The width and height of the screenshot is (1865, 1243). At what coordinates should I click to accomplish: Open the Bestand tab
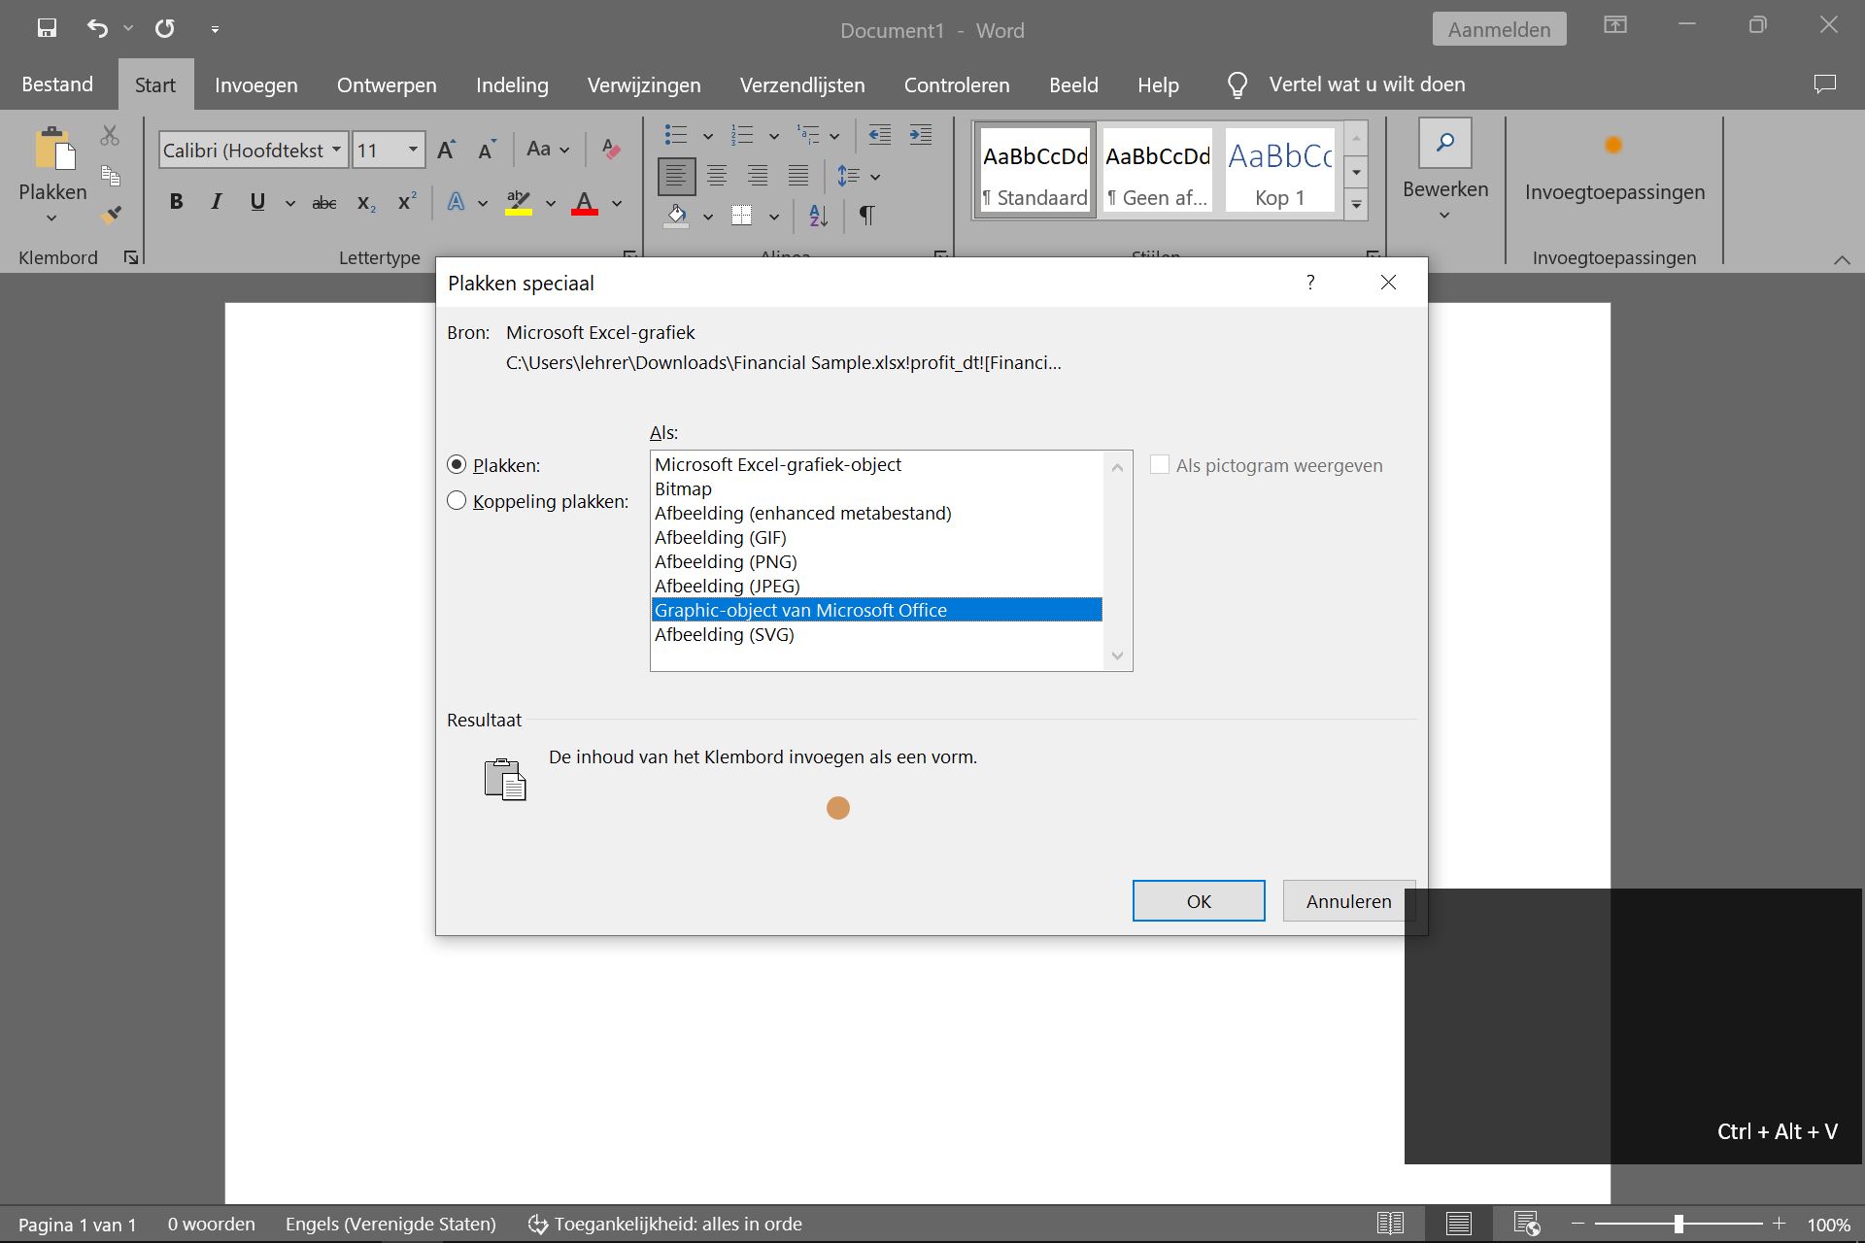tap(57, 84)
